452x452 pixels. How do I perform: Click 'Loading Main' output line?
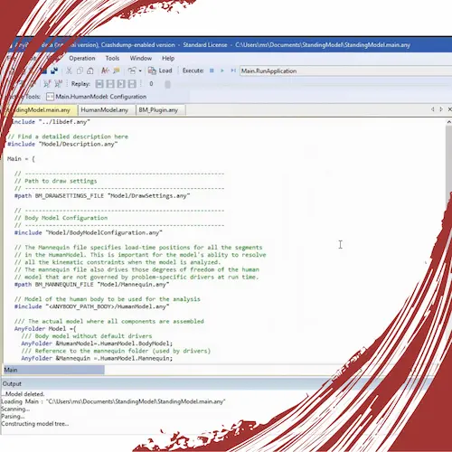click(x=113, y=401)
